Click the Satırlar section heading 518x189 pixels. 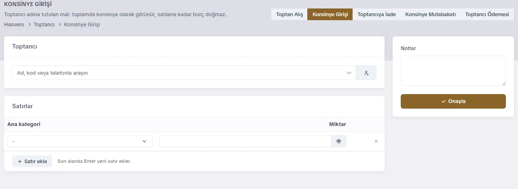[x=23, y=106]
